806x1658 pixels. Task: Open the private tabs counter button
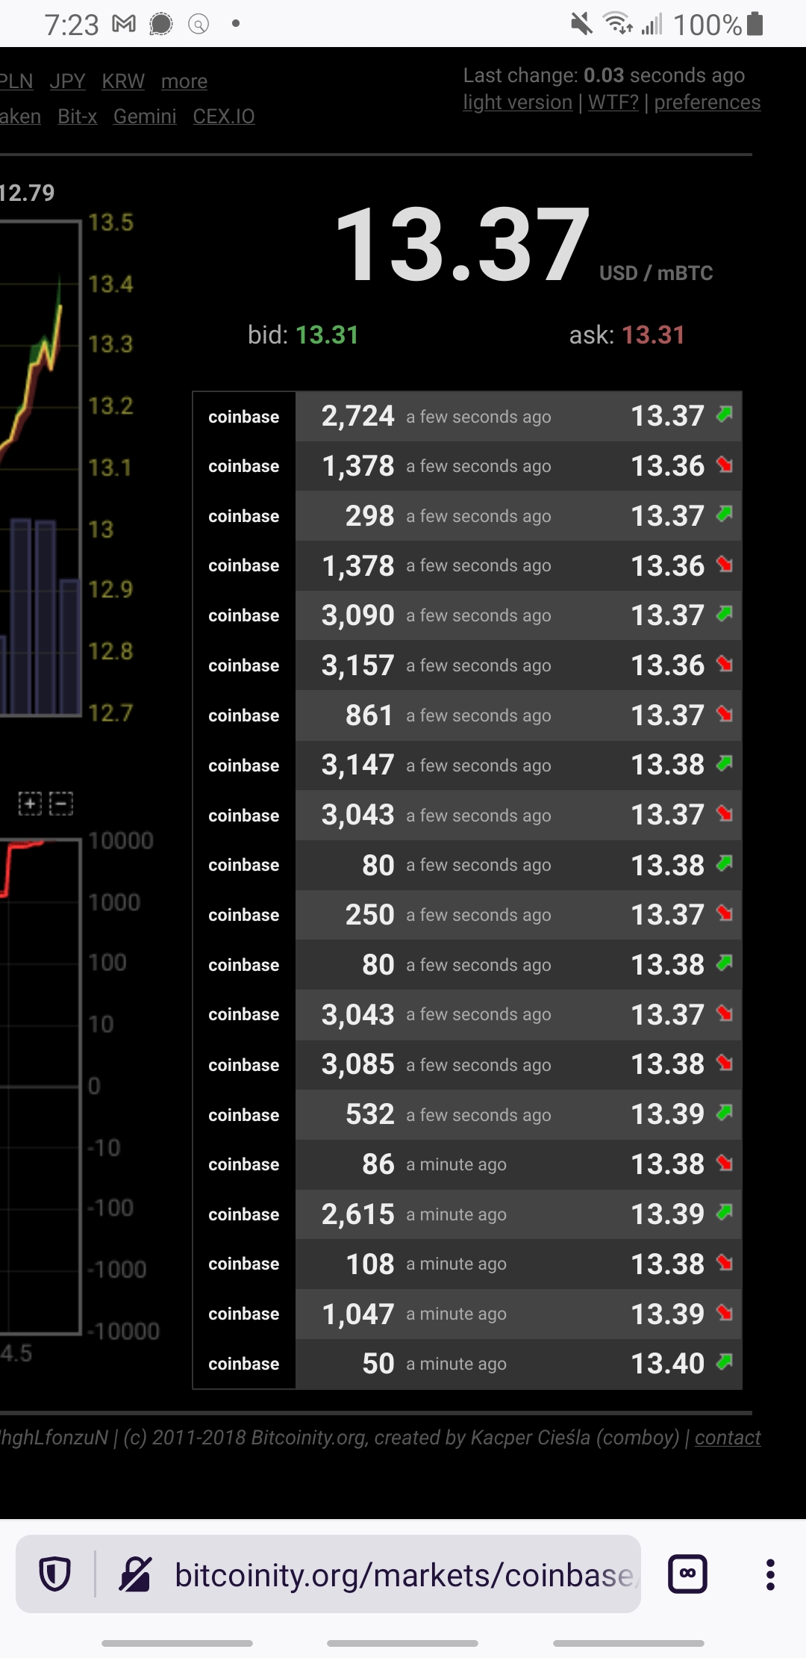[687, 1574]
